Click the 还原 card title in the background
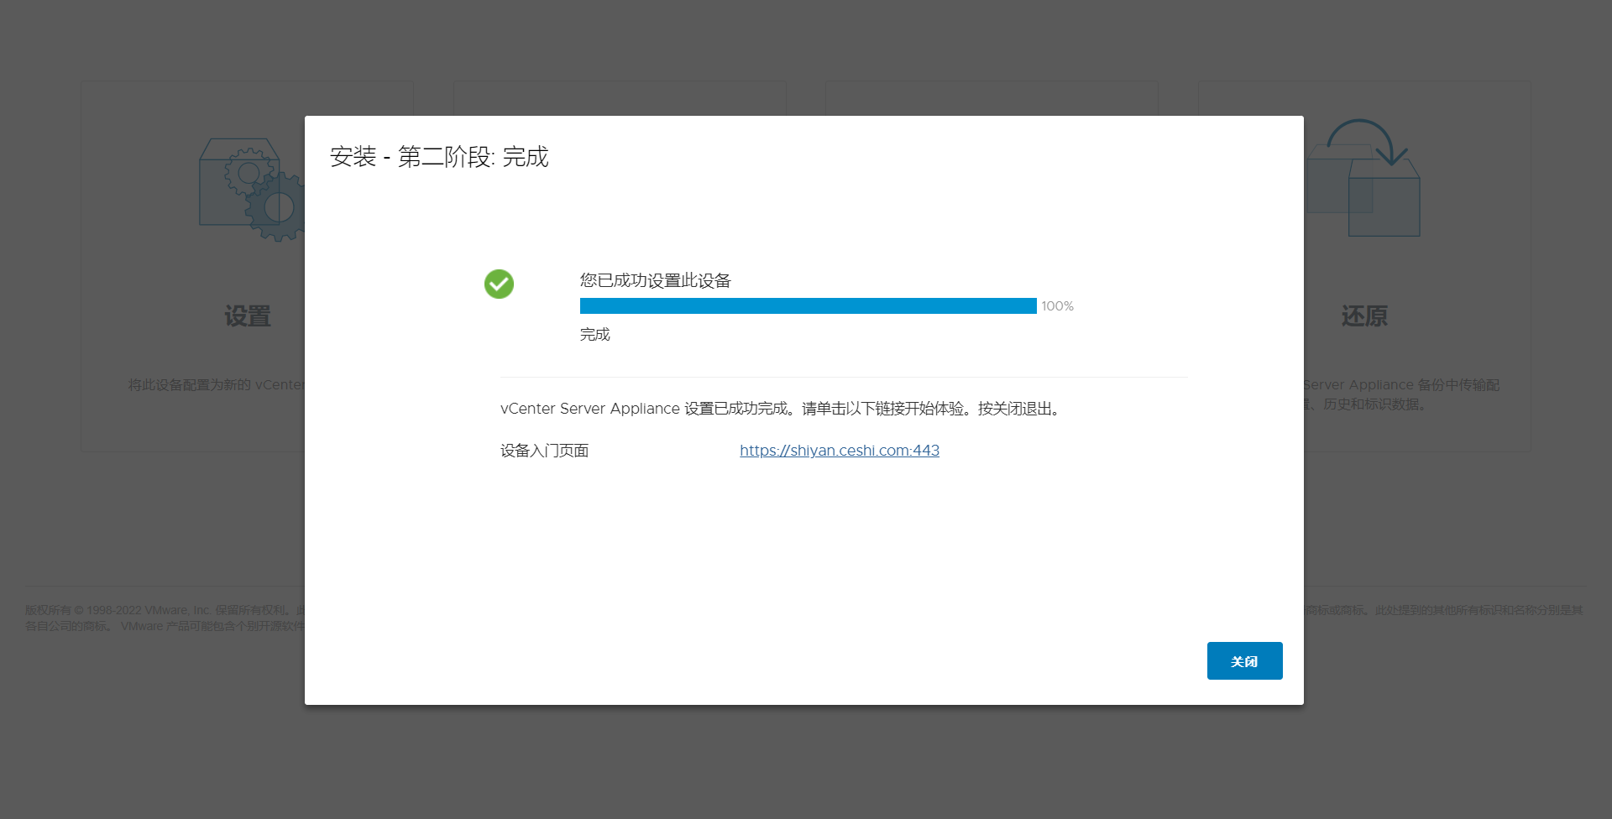The height and width of the screenshot is (819, 1612). [x=1364, y=316]
